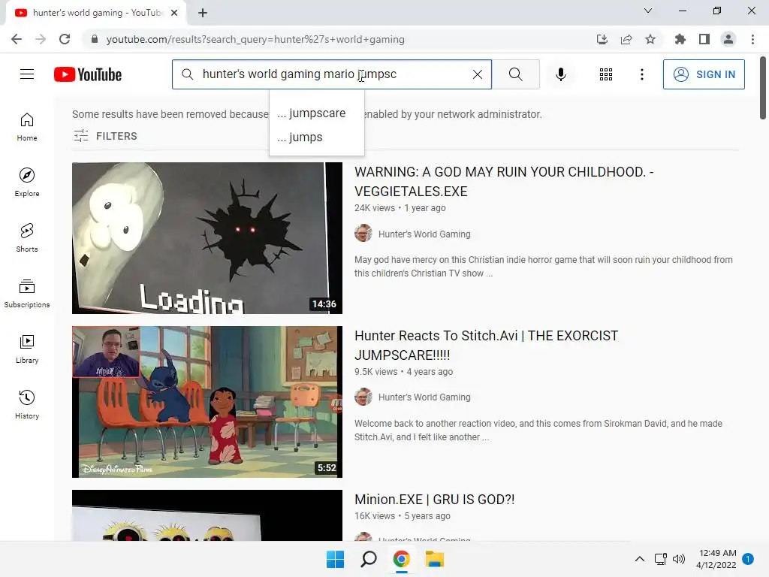Open the YouTube hamburger guide menu
This screenshot has height=577, width=769.
[x=27, y=74]
